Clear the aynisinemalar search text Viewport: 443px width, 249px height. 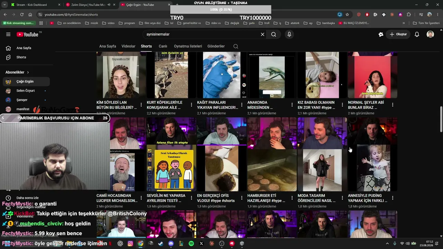(262, 34)
